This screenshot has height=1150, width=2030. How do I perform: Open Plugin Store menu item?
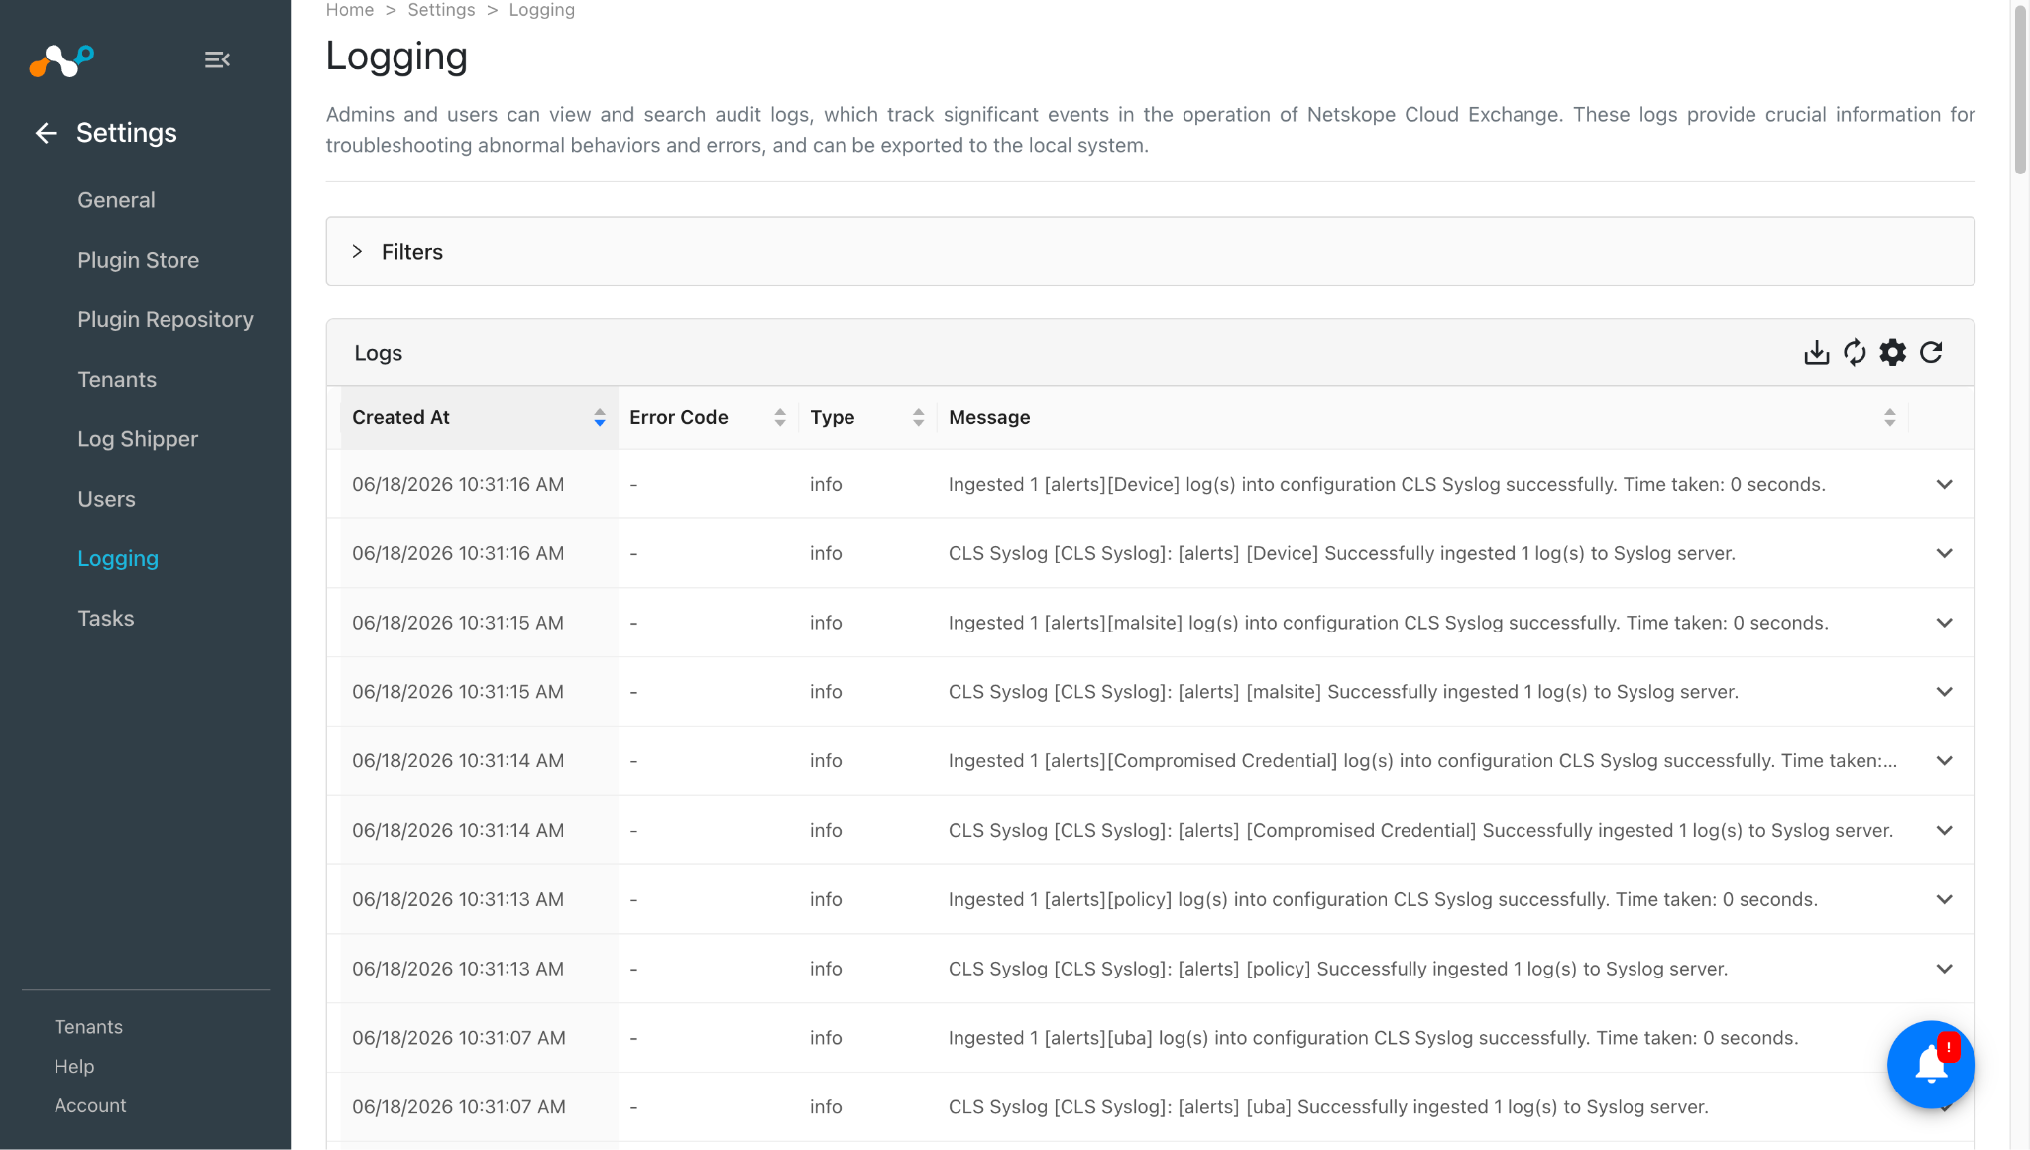click(138, 260)
